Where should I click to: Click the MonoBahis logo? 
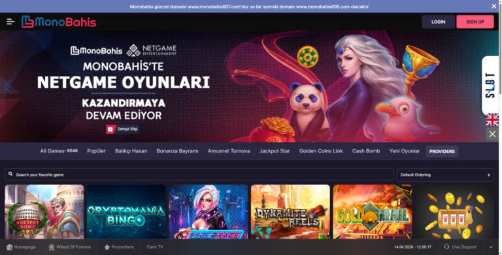click(x=59, y=22)
